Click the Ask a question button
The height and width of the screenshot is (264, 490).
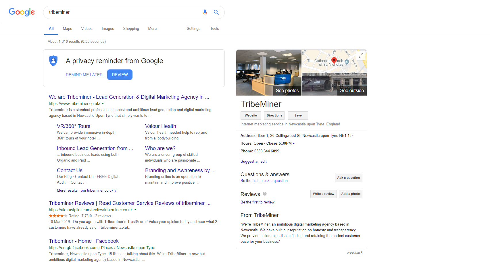coord(349,178)
